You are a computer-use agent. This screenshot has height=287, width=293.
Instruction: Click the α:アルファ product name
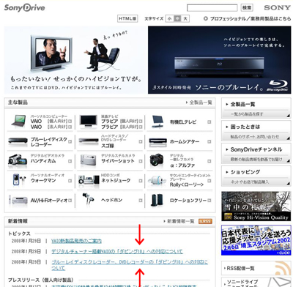click(x=182, y=165)
